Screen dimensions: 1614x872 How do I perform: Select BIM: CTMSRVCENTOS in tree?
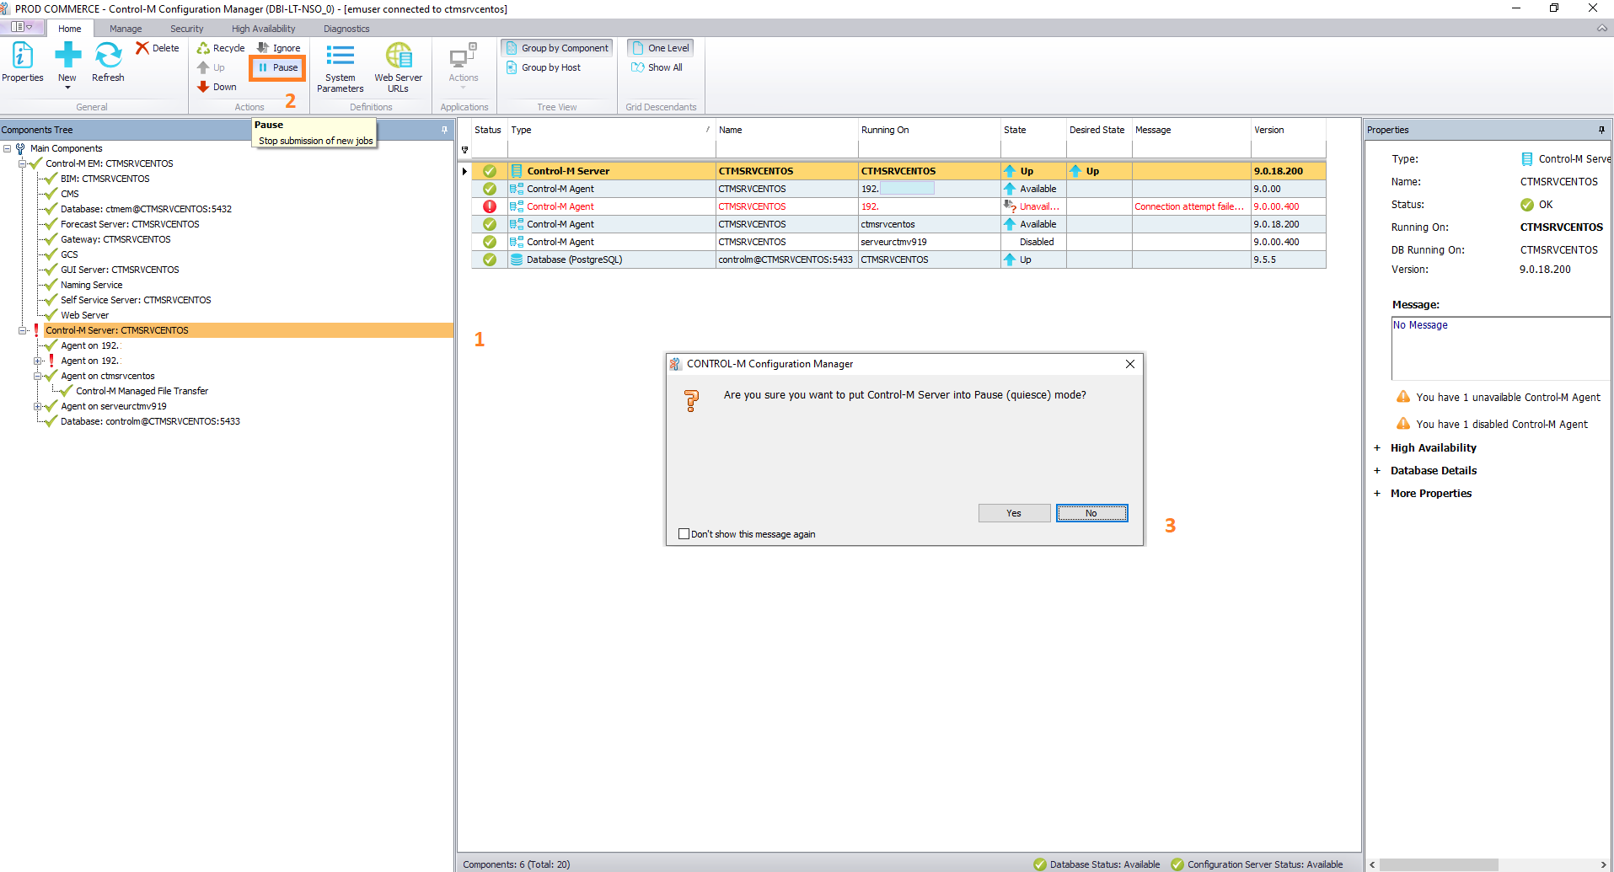click(105, 179)
